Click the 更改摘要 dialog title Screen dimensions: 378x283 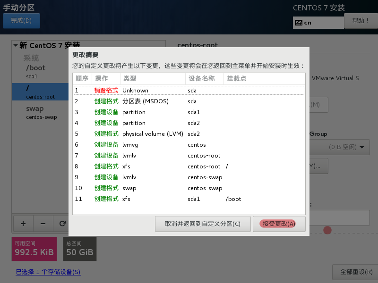point(86,55)
